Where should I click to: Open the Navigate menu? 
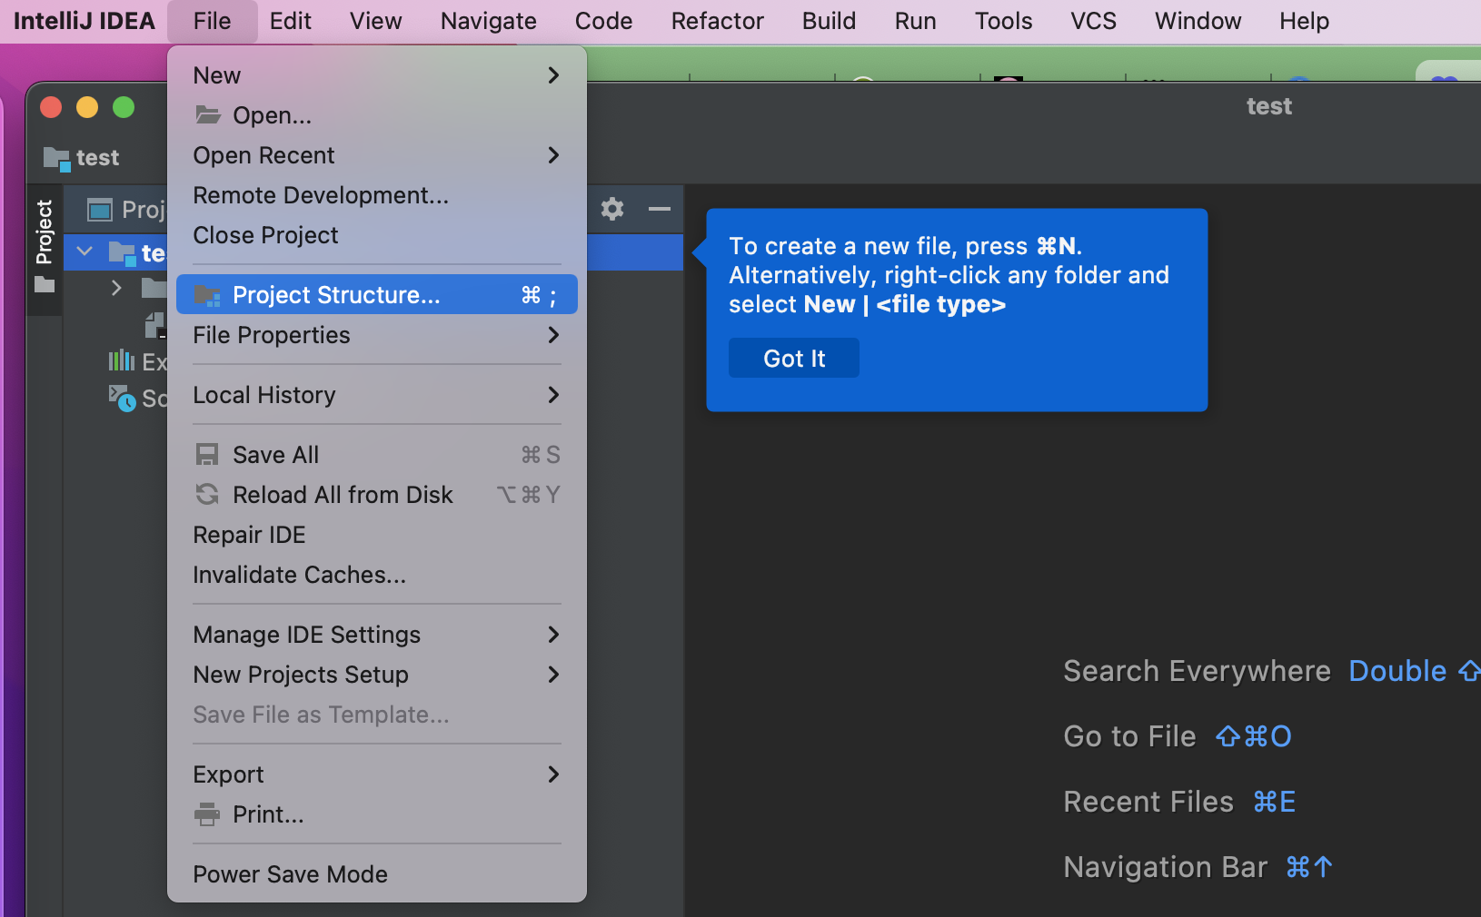(489, 21)
